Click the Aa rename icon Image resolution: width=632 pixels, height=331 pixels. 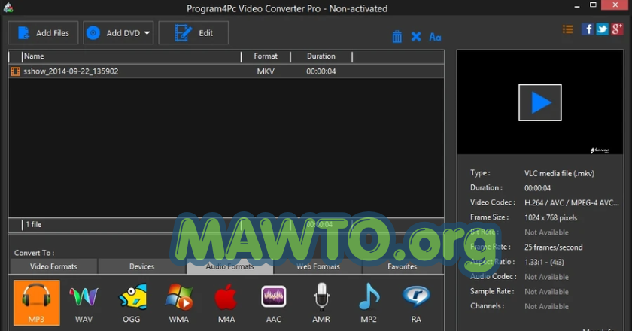(435, 37)
